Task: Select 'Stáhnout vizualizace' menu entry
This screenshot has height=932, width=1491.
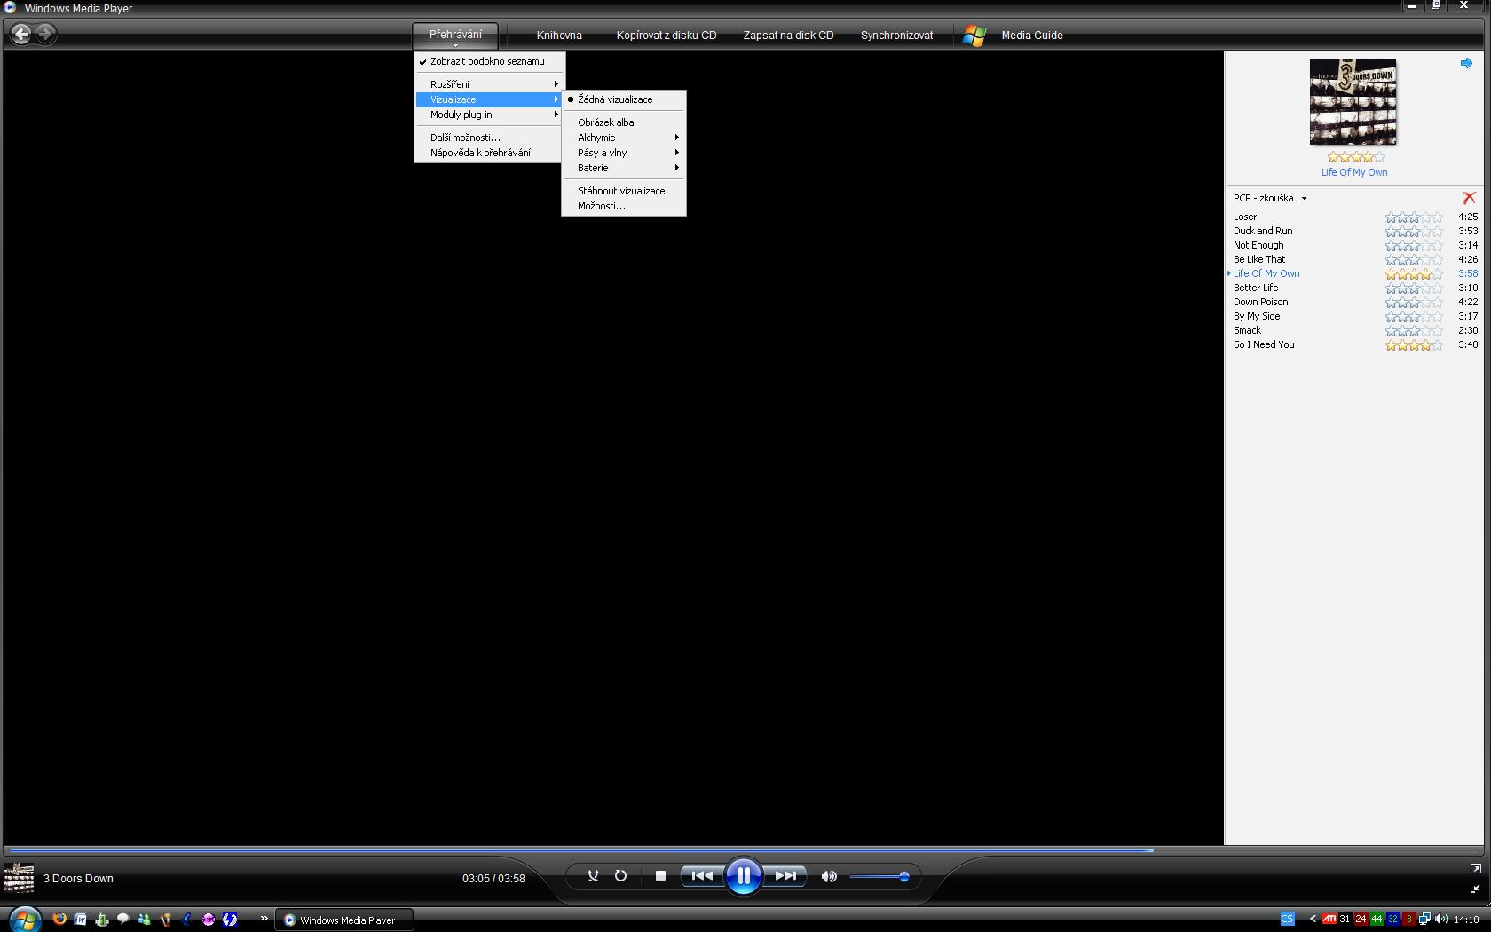Action: [x=624, y=191]
